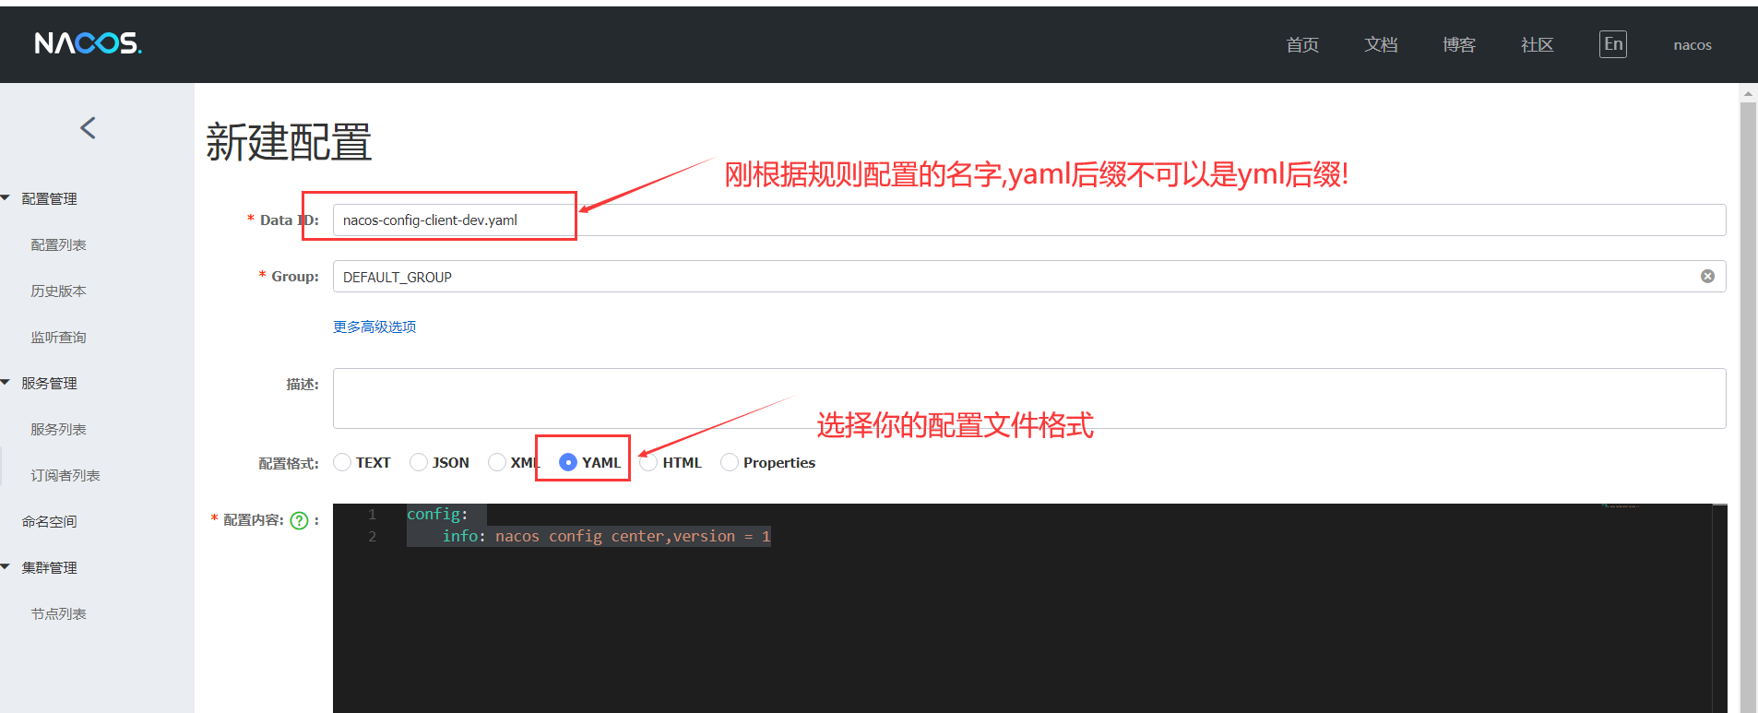Open 节点列表 in sidebar
The width and height of the screenshot is (1758, 713).
[x=58, y=613]
